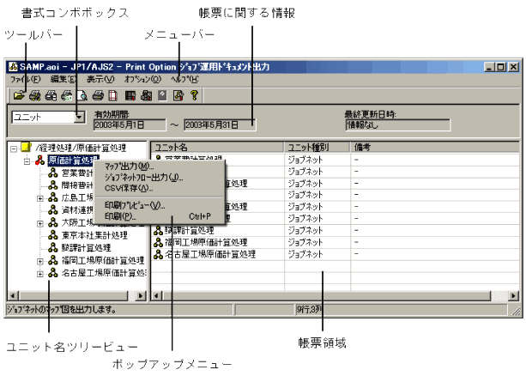Expand the 名古屋工場原価計算処理 tree node
Viewport: 526px width, 376px height.
[x=40, y=274]
